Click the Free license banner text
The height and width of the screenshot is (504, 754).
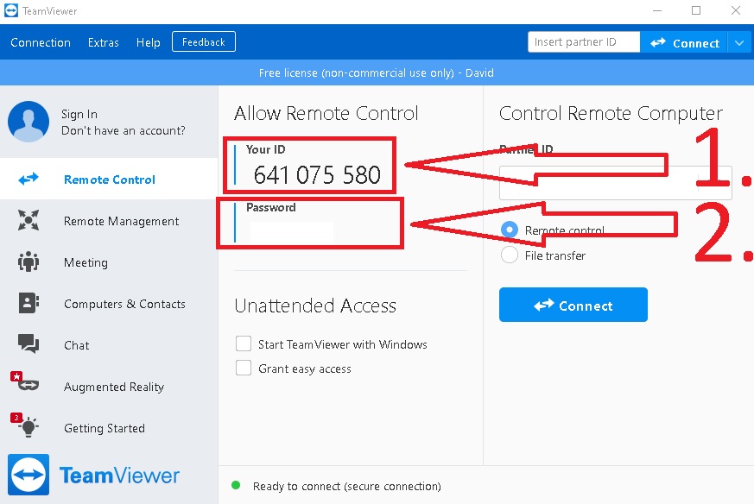(376, 73)
